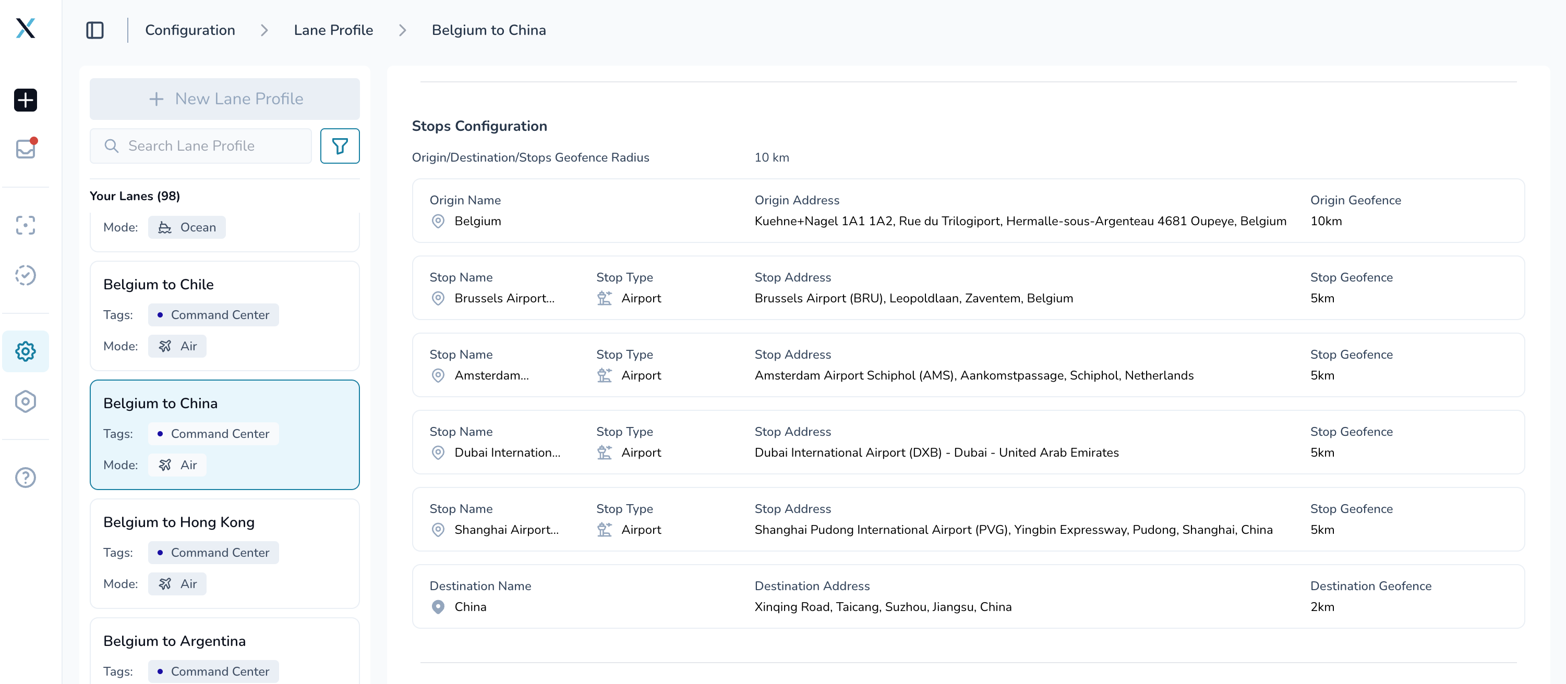
Task: Click the Stops Configuration heading
Action: (479, 126)
